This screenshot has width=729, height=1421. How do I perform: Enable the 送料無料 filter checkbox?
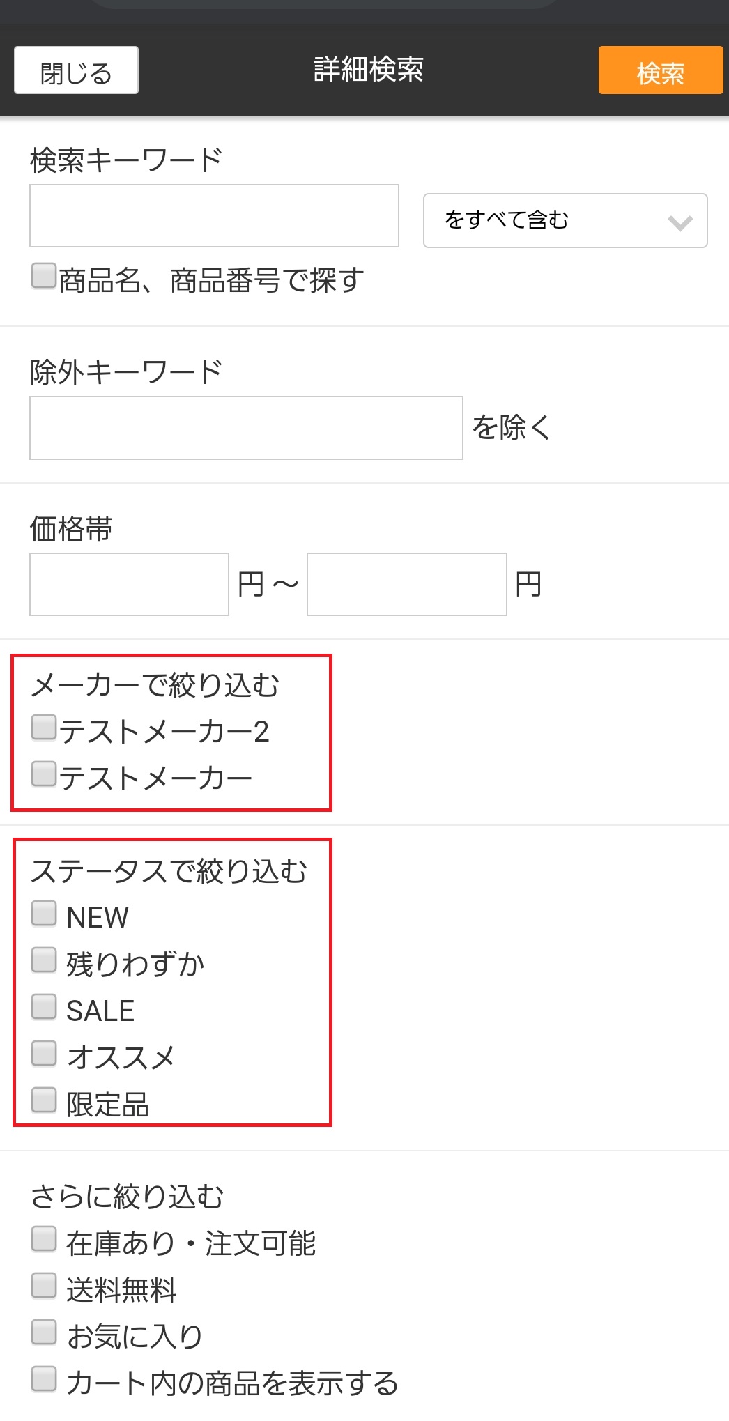point(44,1286)
